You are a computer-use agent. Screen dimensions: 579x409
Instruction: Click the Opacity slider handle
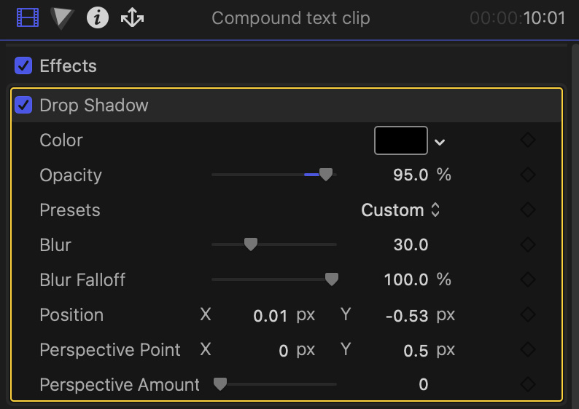click(326, 175)
